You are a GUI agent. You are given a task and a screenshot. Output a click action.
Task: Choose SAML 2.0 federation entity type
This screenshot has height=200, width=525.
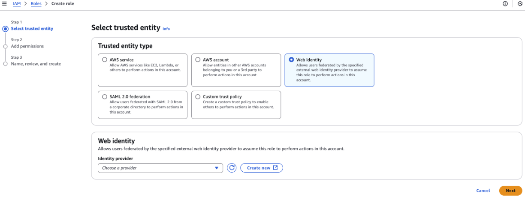[105, 97]
